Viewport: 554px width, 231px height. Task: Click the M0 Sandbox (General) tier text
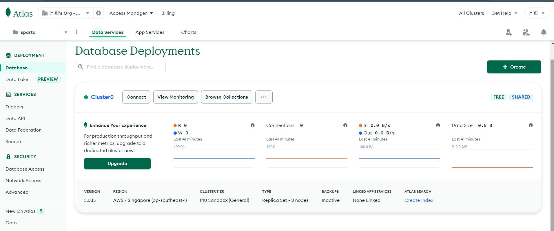coord(225,200)
